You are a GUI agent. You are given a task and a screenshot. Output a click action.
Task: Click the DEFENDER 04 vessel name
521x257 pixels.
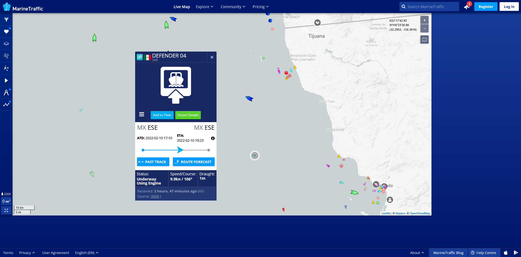click(x=169, y=56)
